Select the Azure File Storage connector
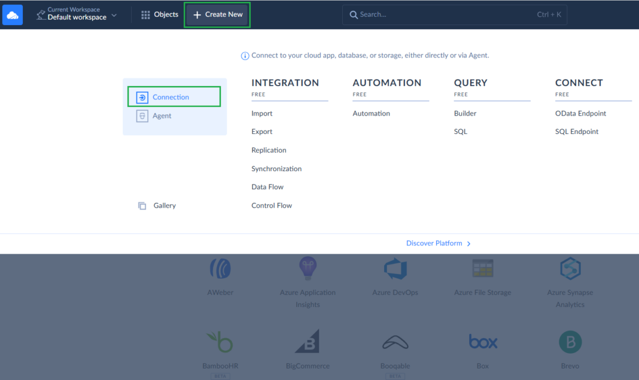 (x=482, y=268)
